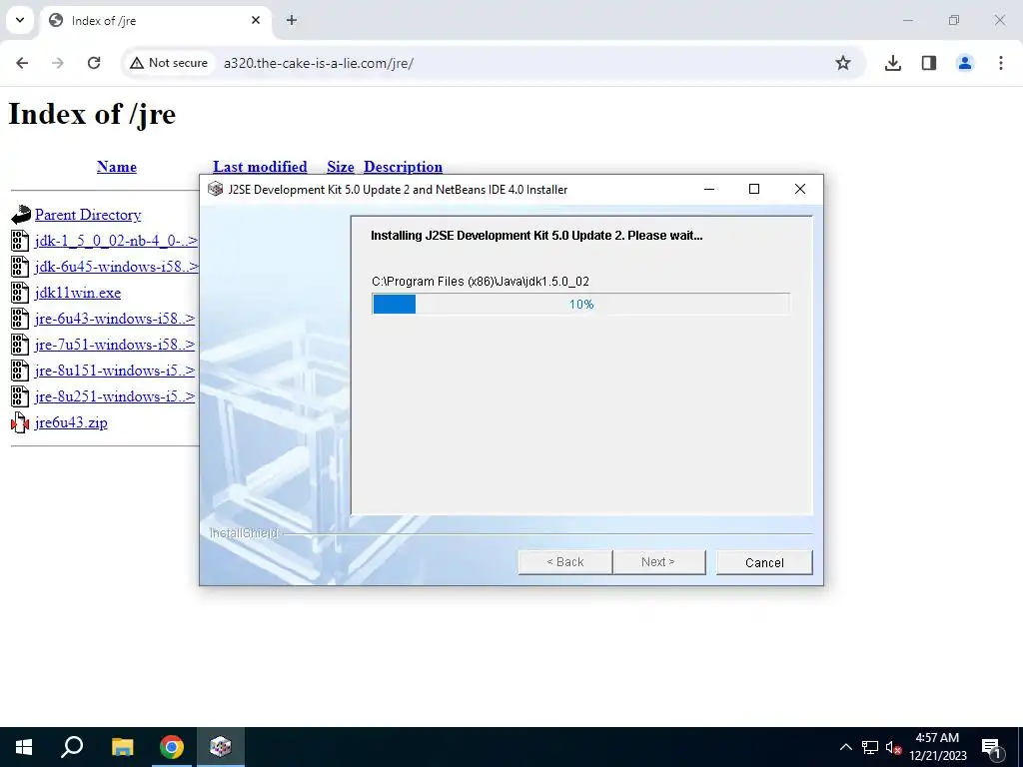Reload the Index of /jre page
This screenshot has width=1023, height=767.
click(x=94, y=63)
